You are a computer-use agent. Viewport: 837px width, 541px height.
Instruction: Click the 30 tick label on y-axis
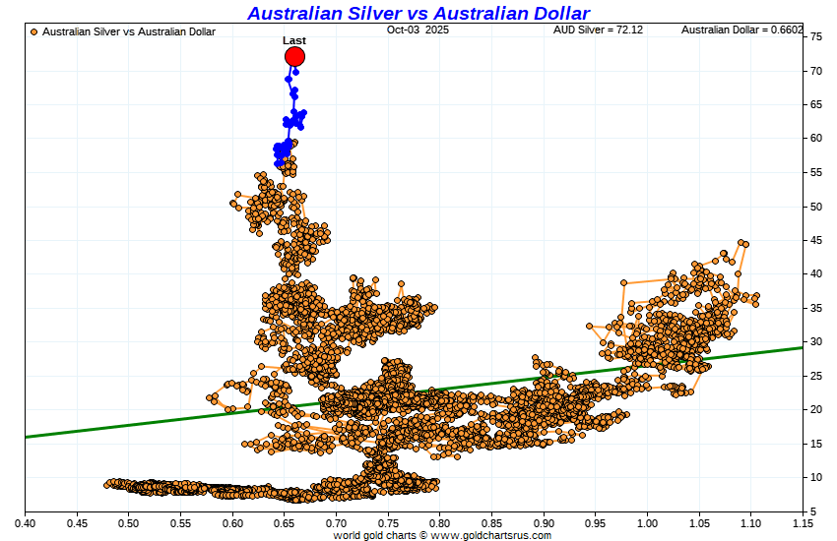pos(816,342)
